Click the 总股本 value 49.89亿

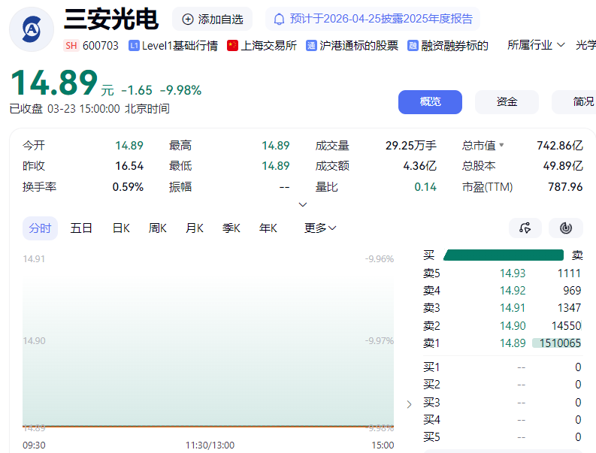(563, 166)
